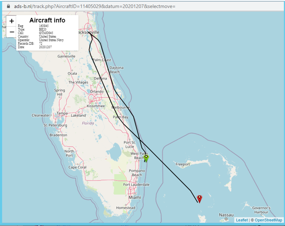Click the Spring Hill label
The height and width of the screenshot is (226, 285).
[60, 92]
